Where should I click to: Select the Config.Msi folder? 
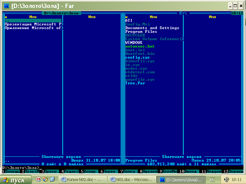coord(137,24)
